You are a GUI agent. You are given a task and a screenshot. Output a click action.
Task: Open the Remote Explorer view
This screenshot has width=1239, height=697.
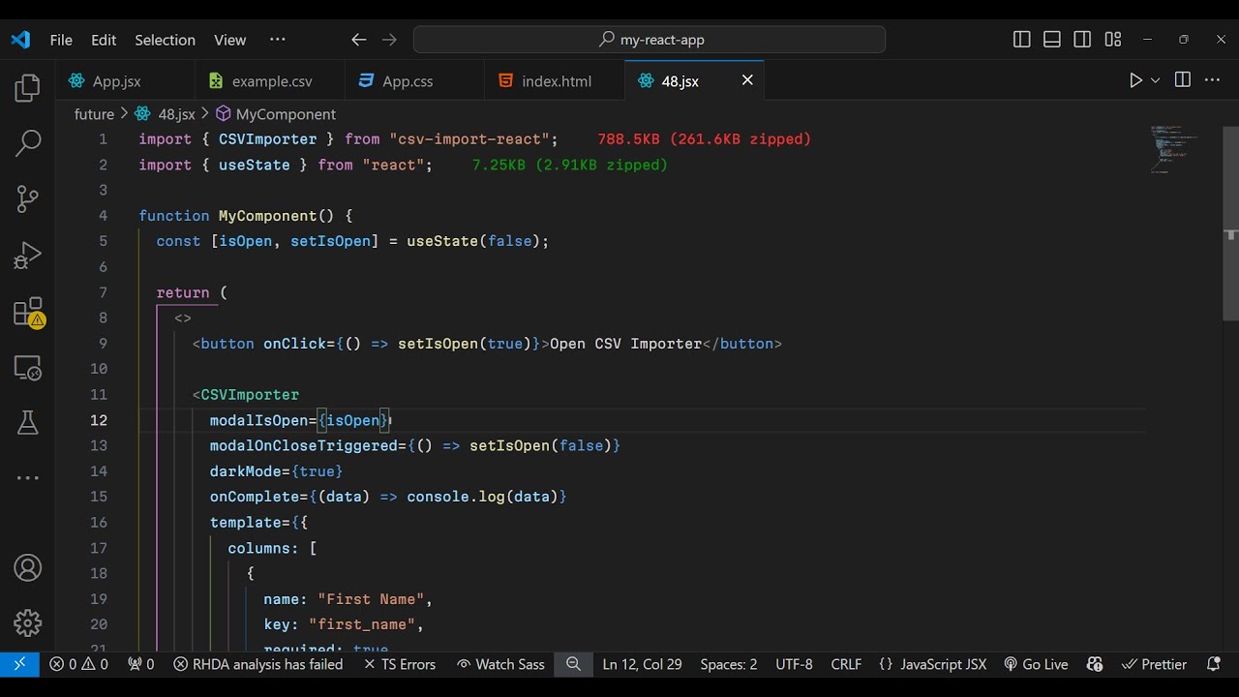27,368
